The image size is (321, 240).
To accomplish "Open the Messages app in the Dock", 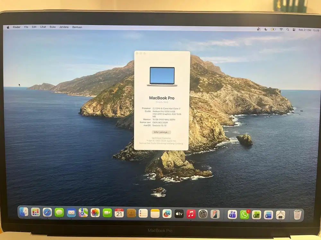I will [59, 213].
